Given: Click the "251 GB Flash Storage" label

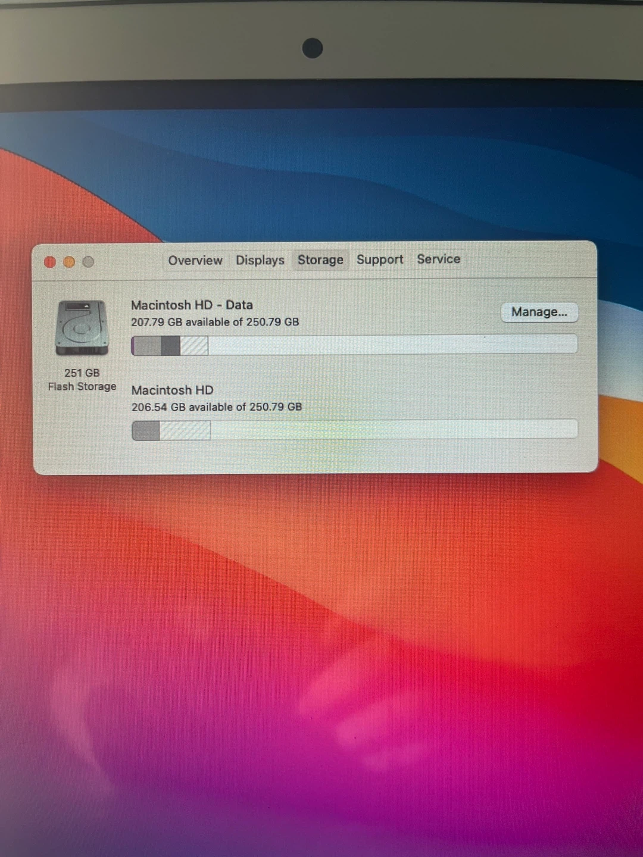Looking at the screenshot, I should coord(82,380).
